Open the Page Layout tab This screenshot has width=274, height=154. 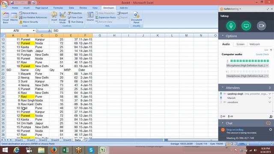tap(42, 8)
